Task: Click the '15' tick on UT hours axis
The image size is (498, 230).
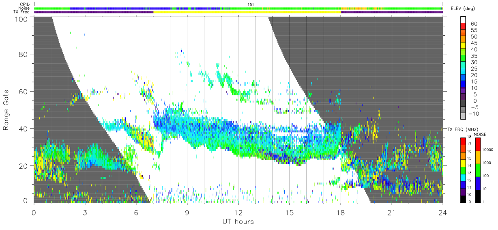Action: click(290, 212)
